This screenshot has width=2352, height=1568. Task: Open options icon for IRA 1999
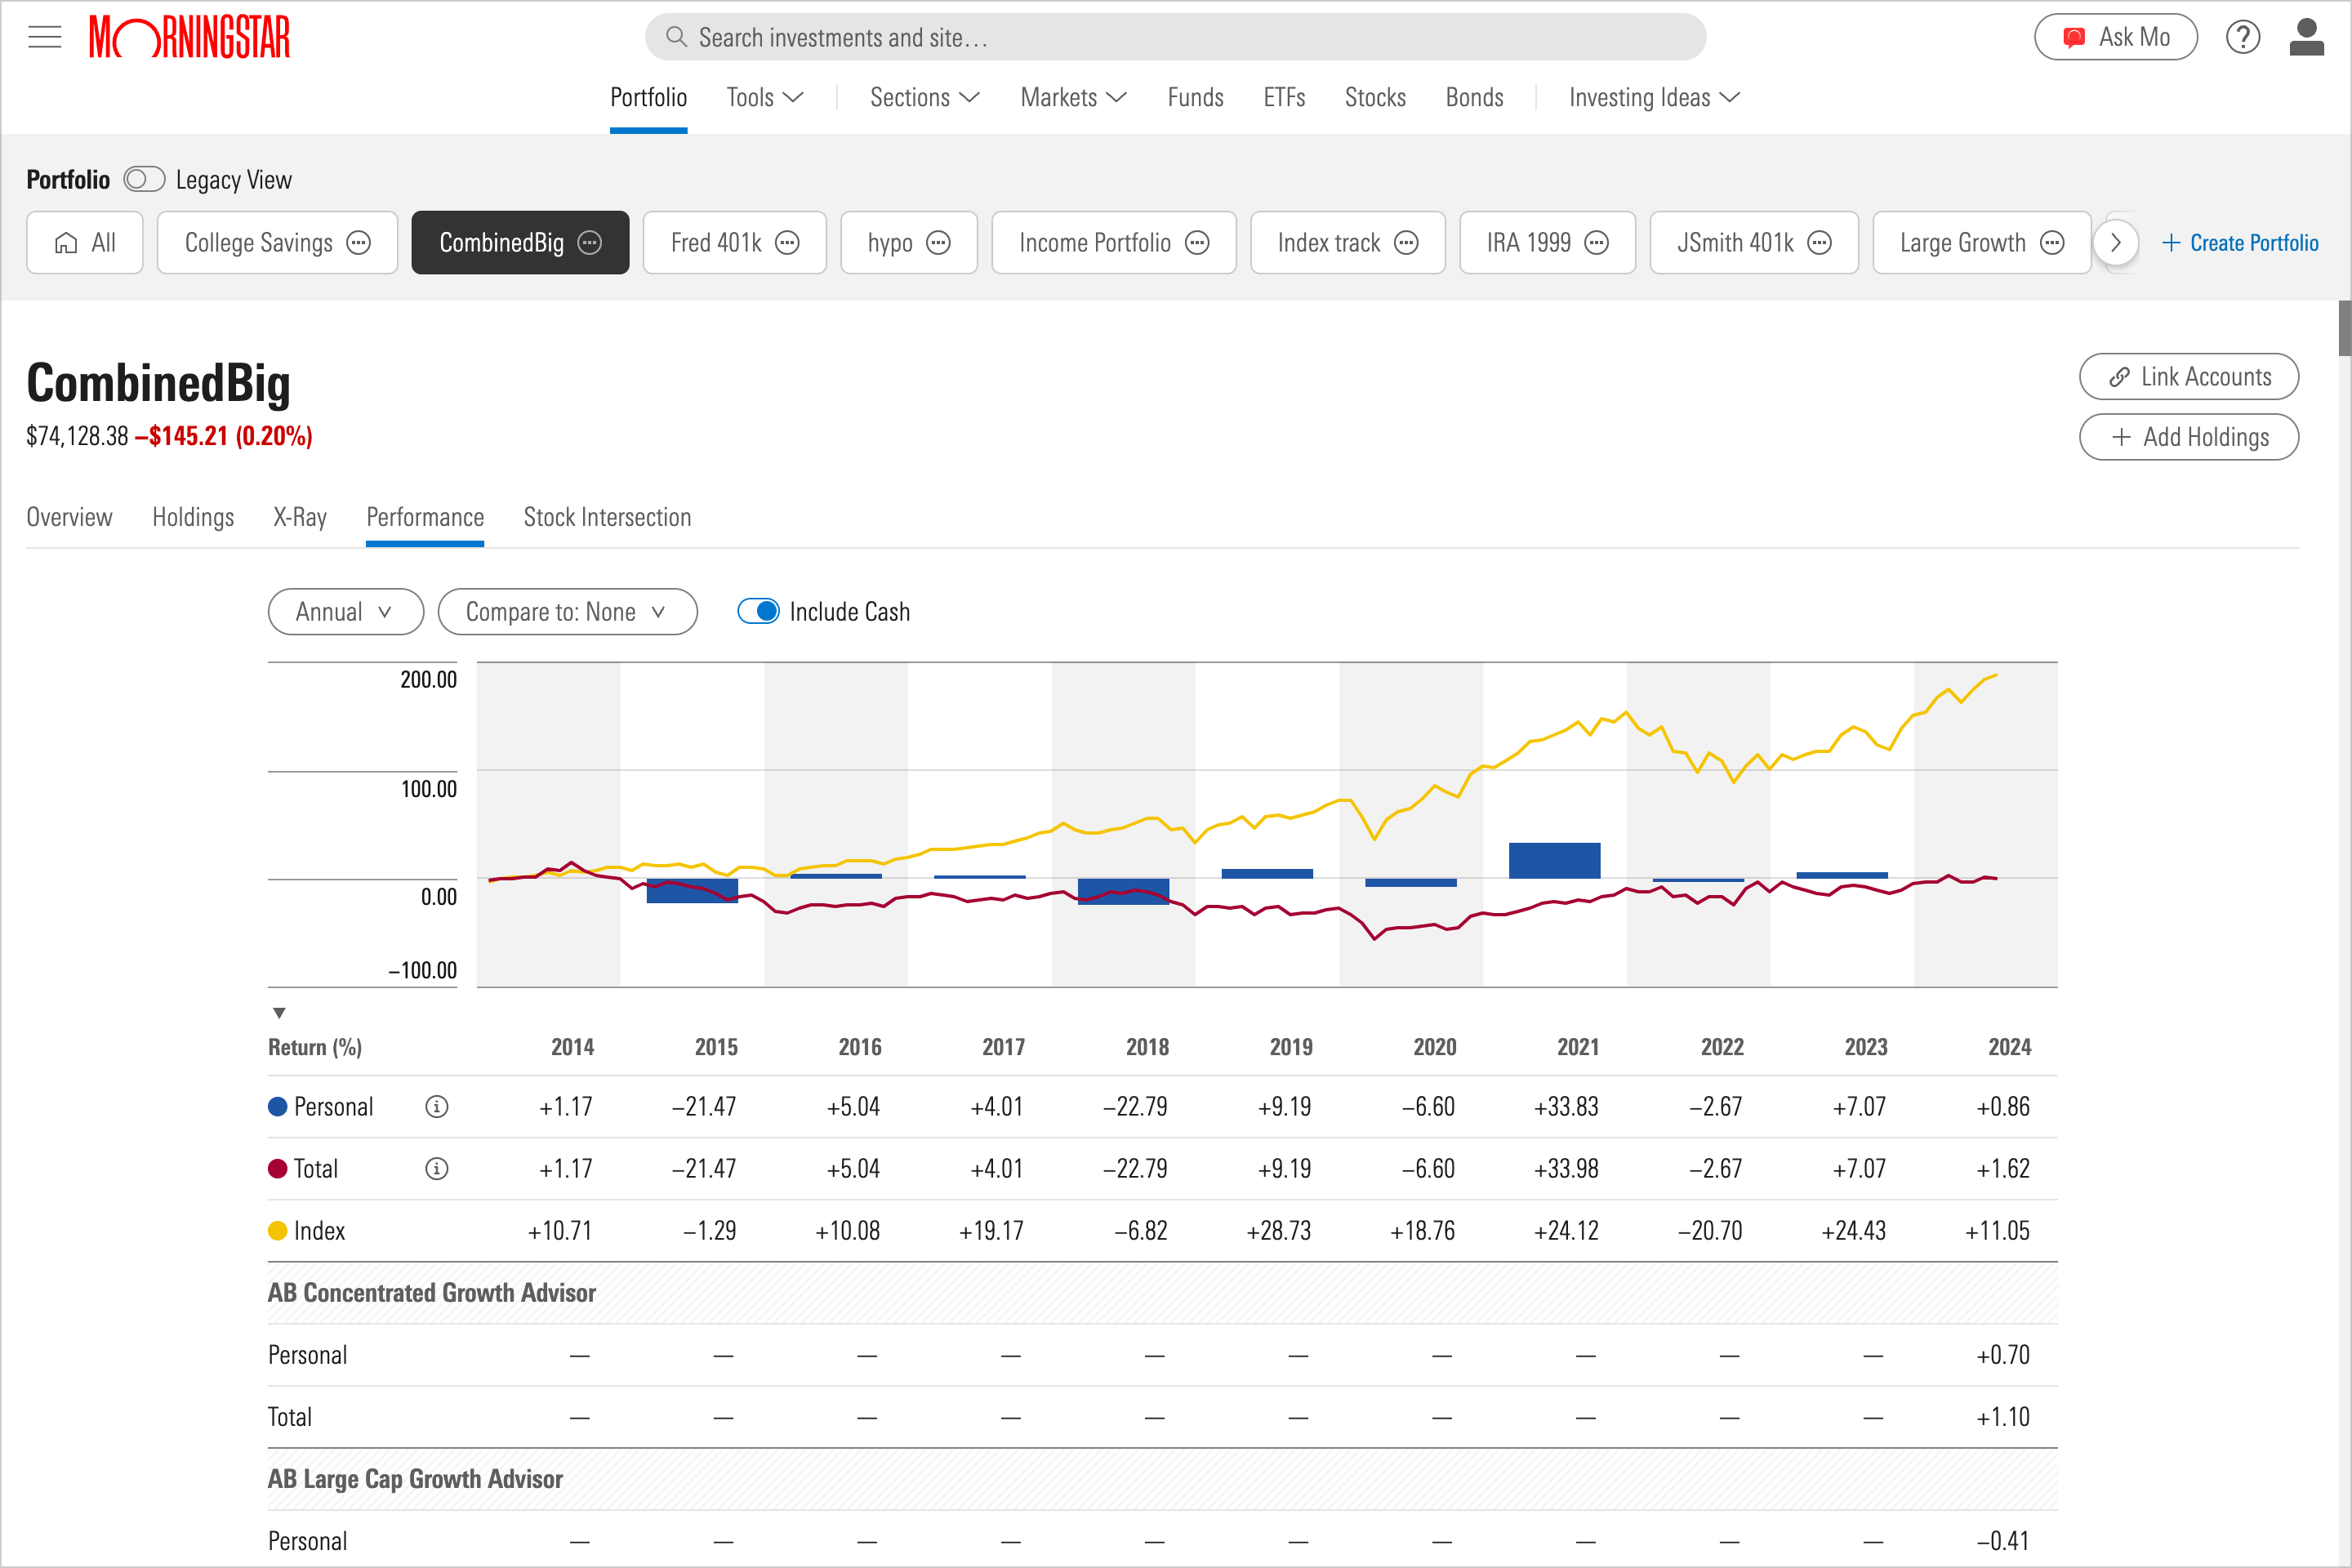1597,243
